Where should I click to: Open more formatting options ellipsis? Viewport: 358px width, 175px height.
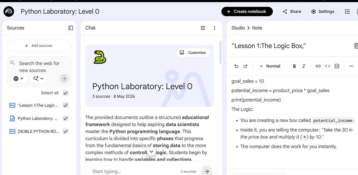(351, 66)
